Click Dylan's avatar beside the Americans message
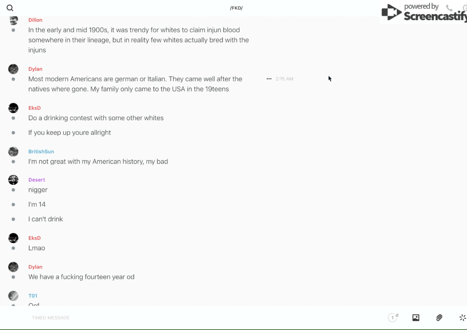Screen dimensions: 467x330 pos(13,69)
